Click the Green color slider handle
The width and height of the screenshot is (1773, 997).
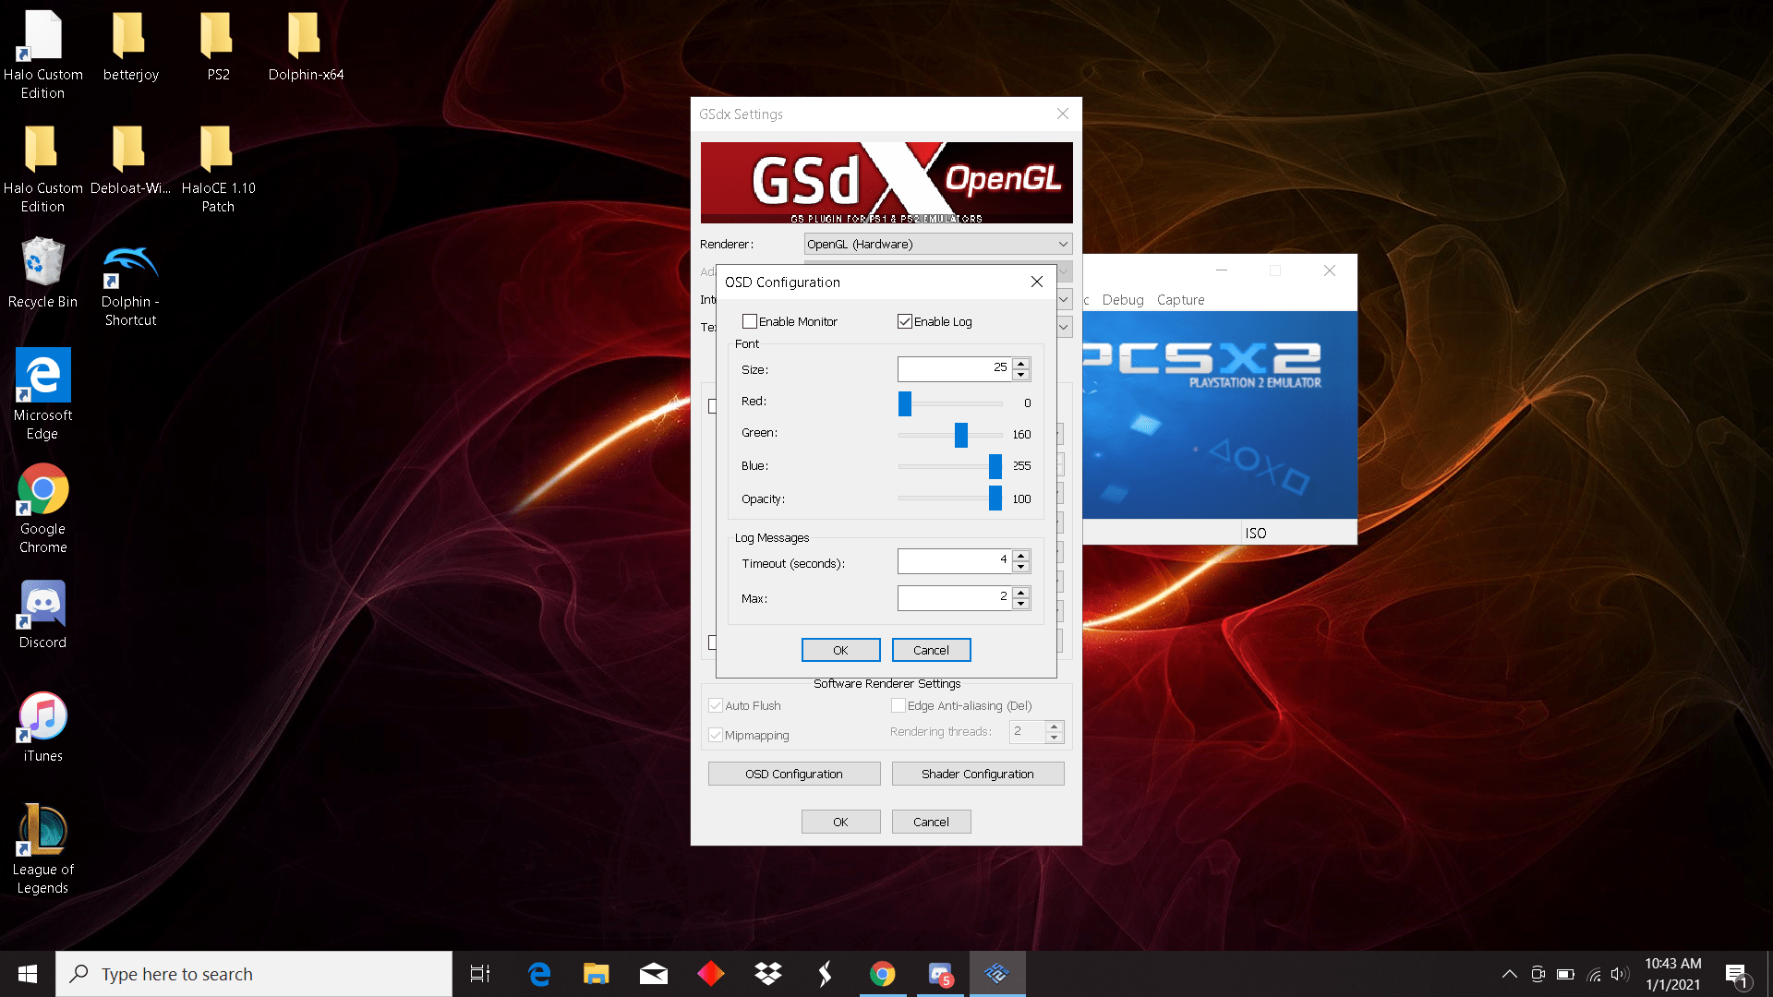pyautogui.click(x=961, y=434)
